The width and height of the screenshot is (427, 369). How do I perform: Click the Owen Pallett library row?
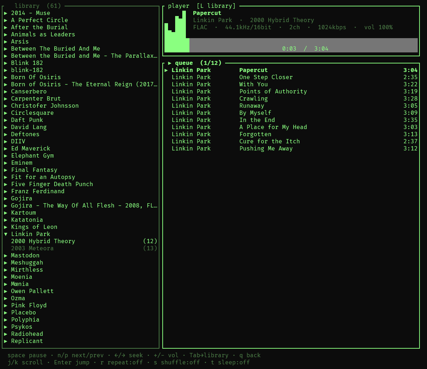[x=81, y=291]
